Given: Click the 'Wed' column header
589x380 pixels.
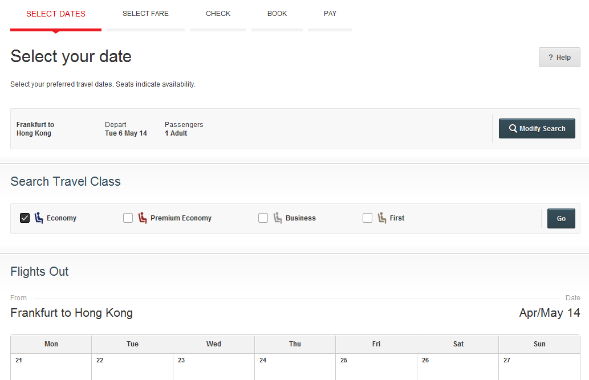Looking at the screenshot, I should point(214,344).
